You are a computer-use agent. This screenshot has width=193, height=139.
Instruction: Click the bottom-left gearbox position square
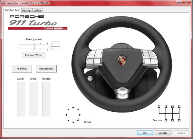[166, 120]
